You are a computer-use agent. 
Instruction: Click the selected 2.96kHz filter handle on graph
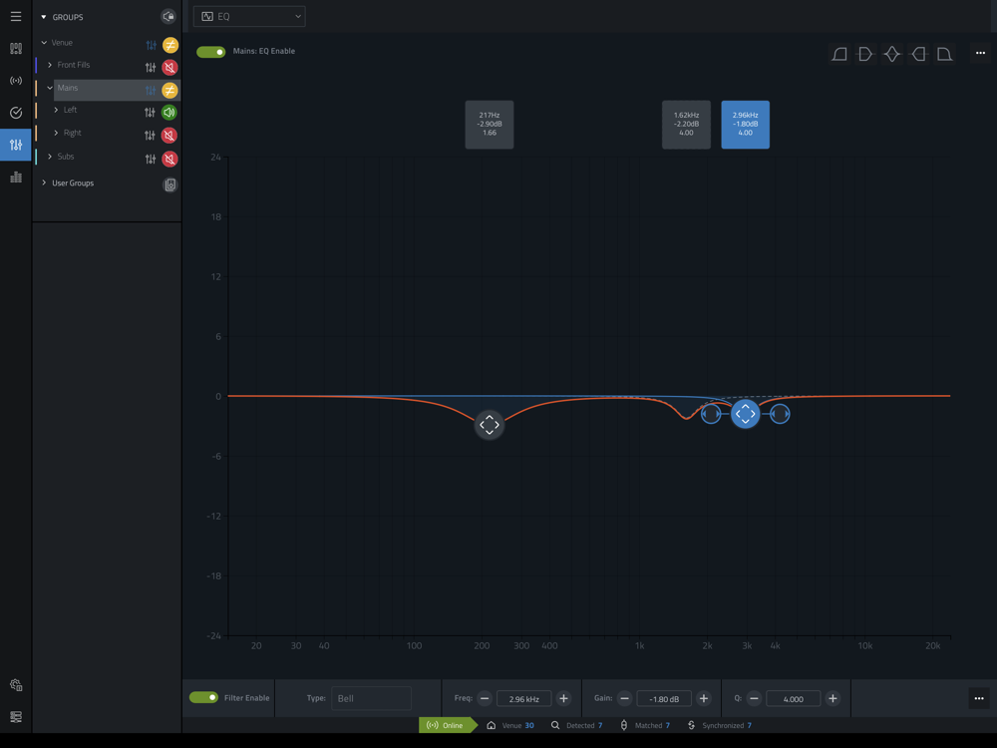[x=745, y=414]
